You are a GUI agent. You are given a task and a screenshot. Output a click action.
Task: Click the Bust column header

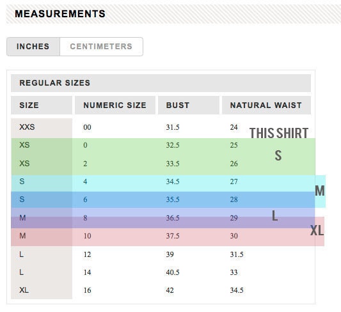(x=189, y=105)
